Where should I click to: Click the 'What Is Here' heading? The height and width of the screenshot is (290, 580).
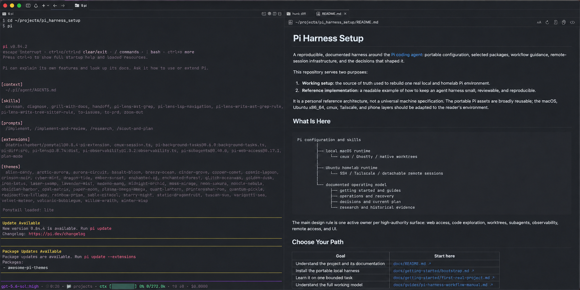(x=312, y=121)
